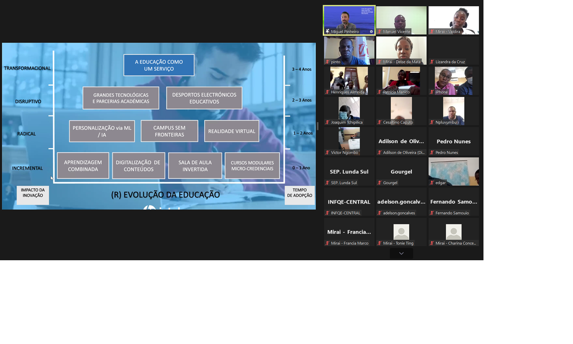
Task: Click the "A EDUCAÇÃO COMO UM SERVIÇO" box
Action: click(159, 65)
